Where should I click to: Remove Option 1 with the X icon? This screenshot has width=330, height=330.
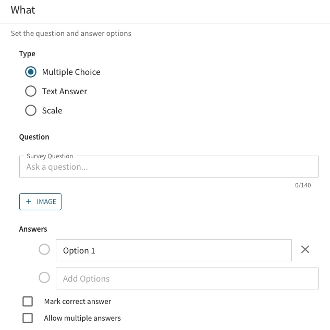(305, 250)
